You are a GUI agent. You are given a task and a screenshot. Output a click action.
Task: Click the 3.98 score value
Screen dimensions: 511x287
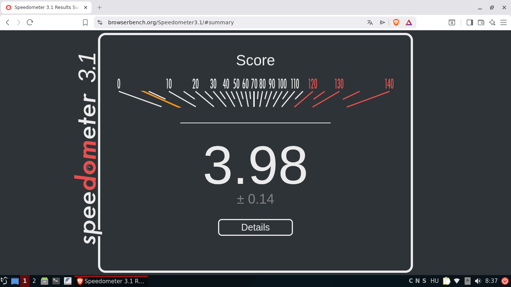pyautogui.click(x=255, y=165)
